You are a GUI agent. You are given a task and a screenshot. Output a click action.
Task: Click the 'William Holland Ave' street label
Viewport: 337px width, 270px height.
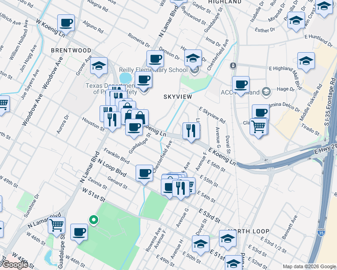coord(19,40)
